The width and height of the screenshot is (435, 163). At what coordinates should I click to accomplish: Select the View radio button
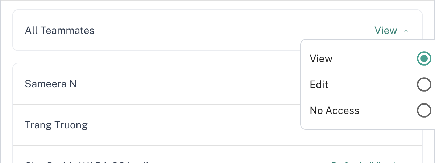pyautogui.click(x=424, y=58)
